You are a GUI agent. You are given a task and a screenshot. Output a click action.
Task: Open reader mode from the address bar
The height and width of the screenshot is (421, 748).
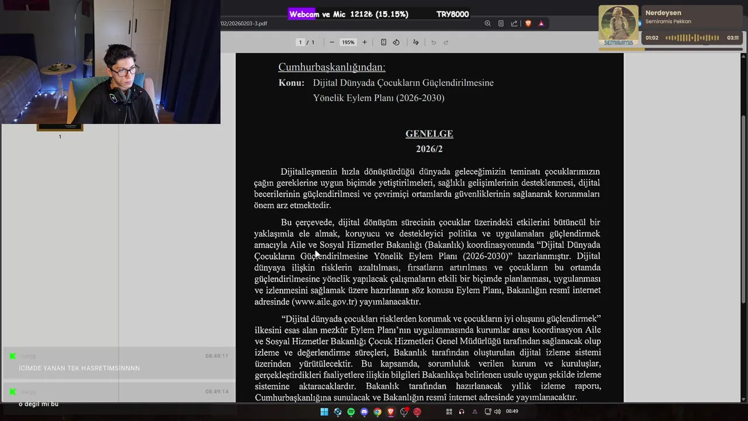(x=501, y=23)
